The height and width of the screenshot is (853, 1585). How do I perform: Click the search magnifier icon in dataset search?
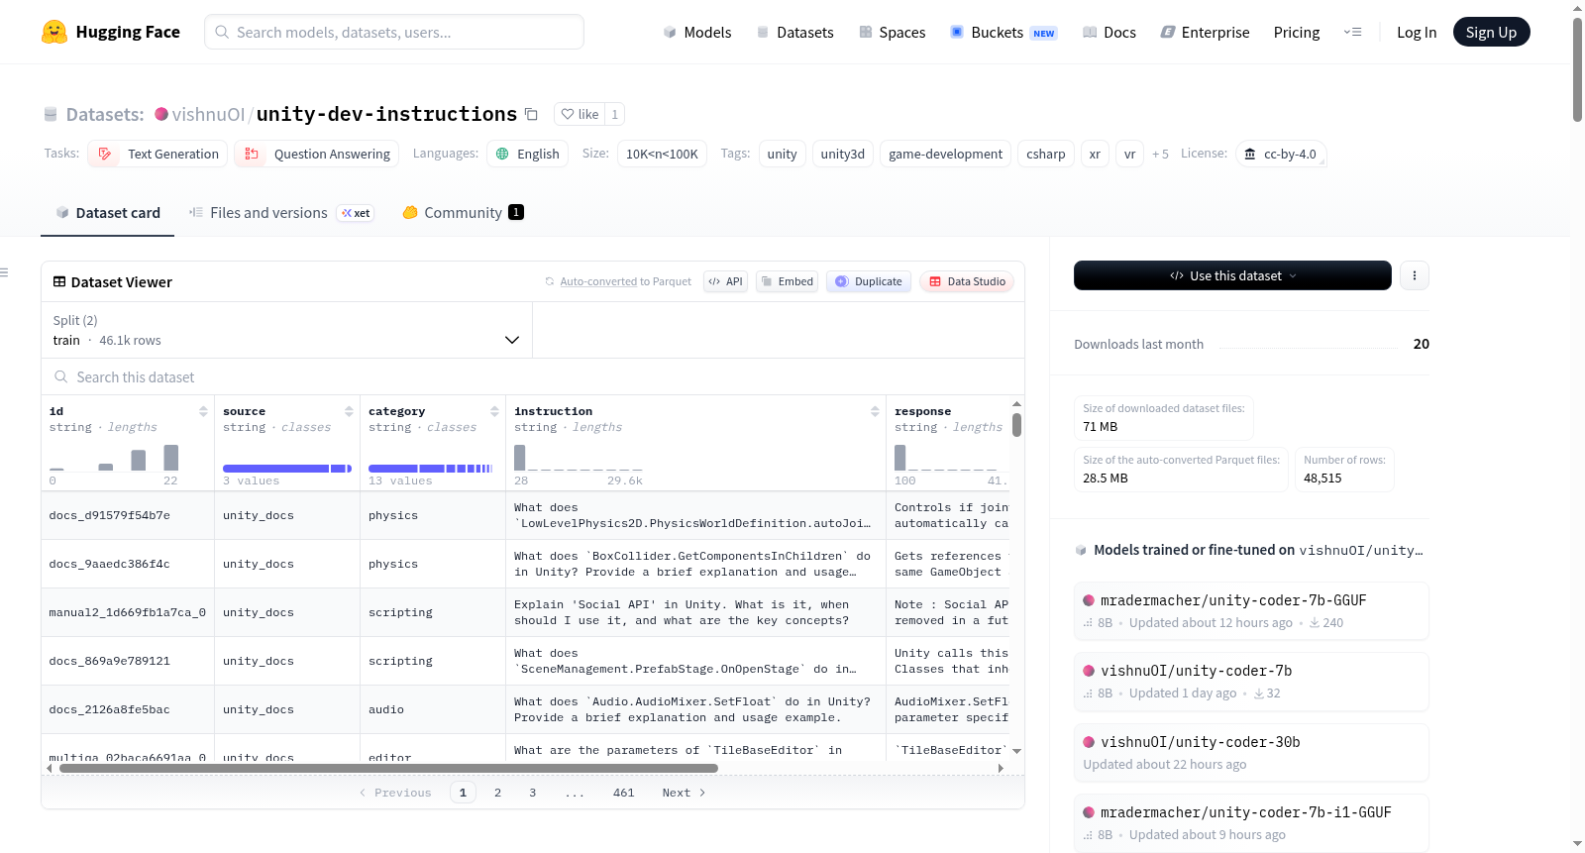click(61, 376)
